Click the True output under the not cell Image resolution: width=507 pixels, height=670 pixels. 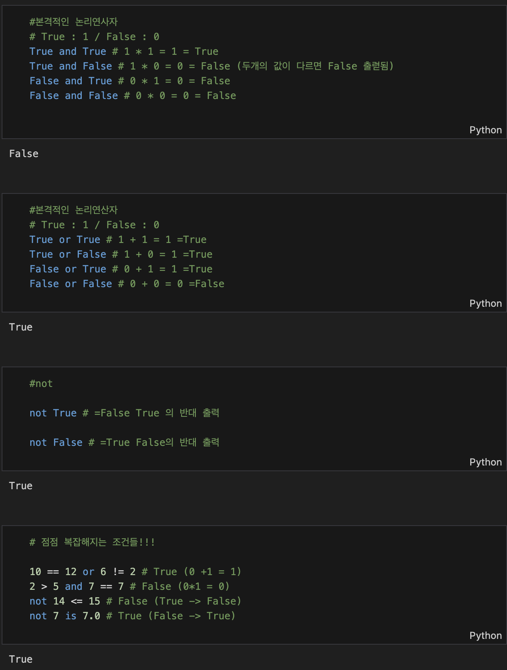[x=21, y=486]
